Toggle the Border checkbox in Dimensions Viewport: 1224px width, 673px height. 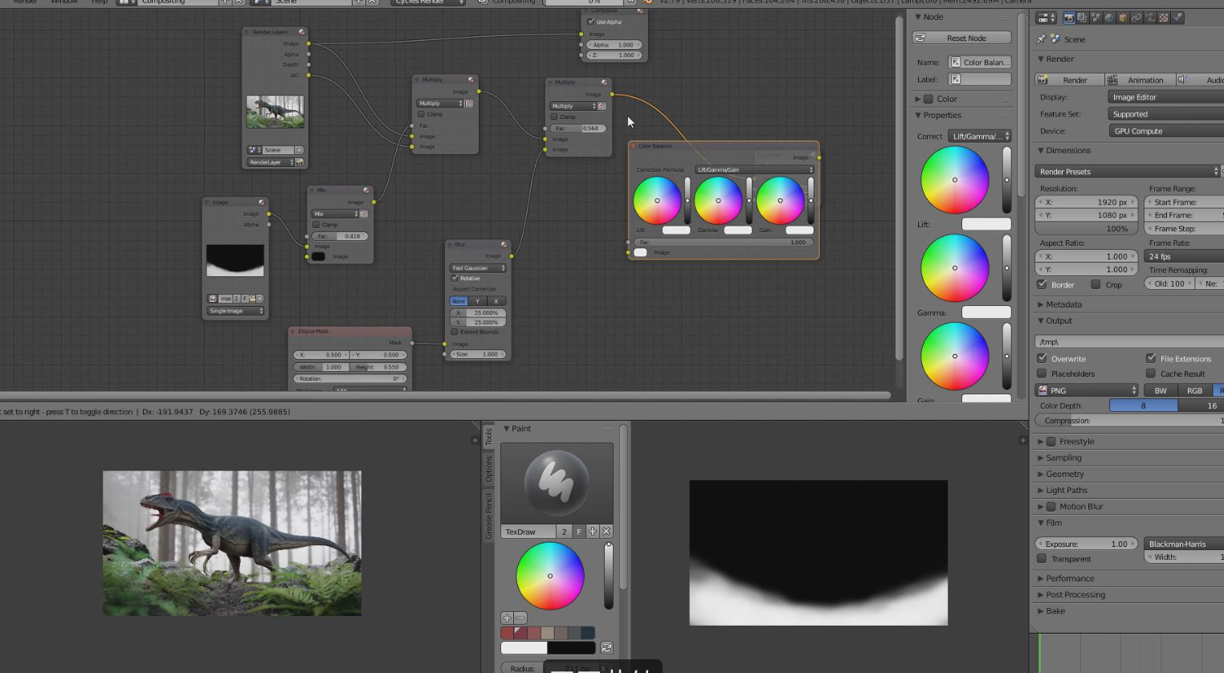[x=1042, y=284]
